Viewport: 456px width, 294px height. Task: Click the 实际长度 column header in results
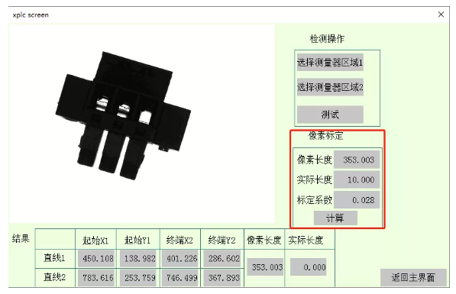306,240
